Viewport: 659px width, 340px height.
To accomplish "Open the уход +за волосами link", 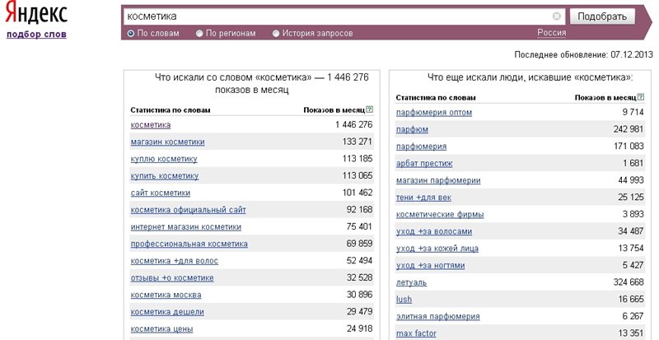I will click(x=434, y=231).
